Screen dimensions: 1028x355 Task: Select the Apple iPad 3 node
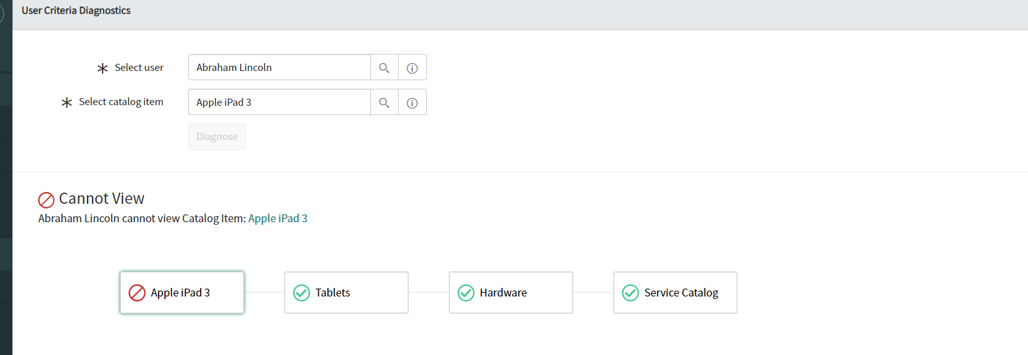pyautogui.click(x=182, y=293)
